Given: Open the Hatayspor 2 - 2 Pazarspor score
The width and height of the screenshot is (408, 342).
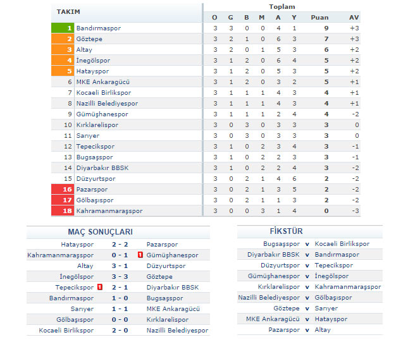Looking at the screenshot, I should coord(120,244).
